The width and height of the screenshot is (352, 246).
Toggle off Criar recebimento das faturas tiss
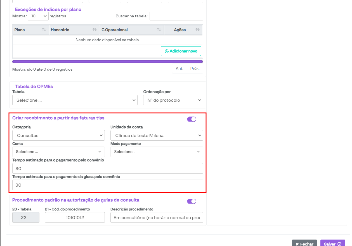tap(192, 119)
